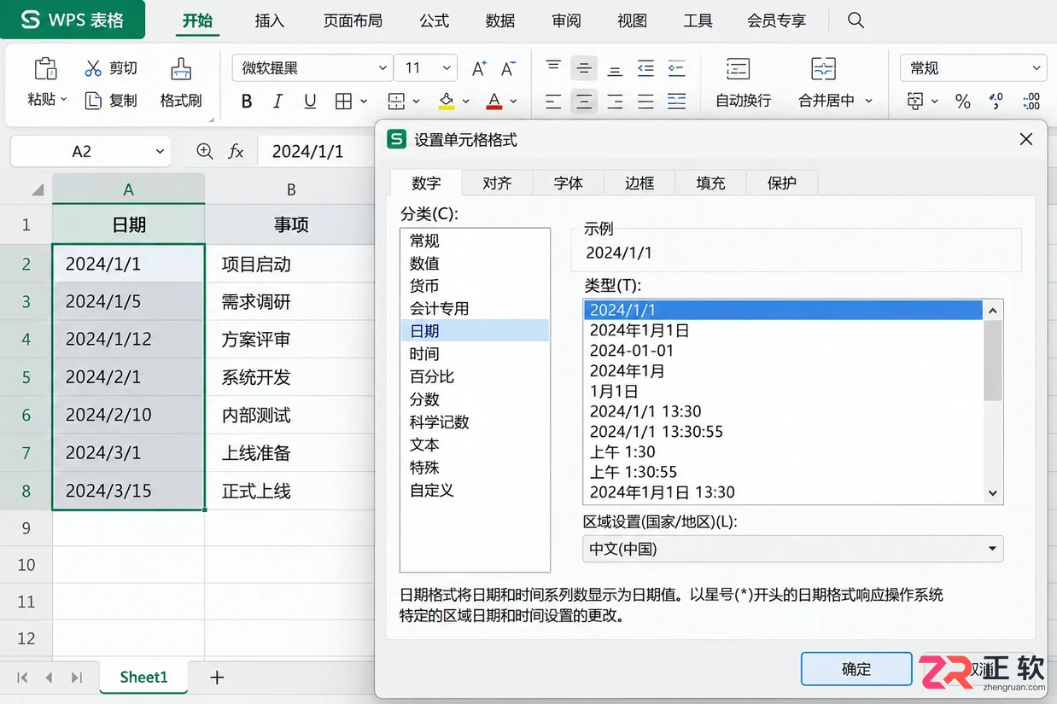Image resolution: width=1057 pixels, height=704 pixels.
Task: Open the fill color dropdown arrow
Action: pos(466,102)
